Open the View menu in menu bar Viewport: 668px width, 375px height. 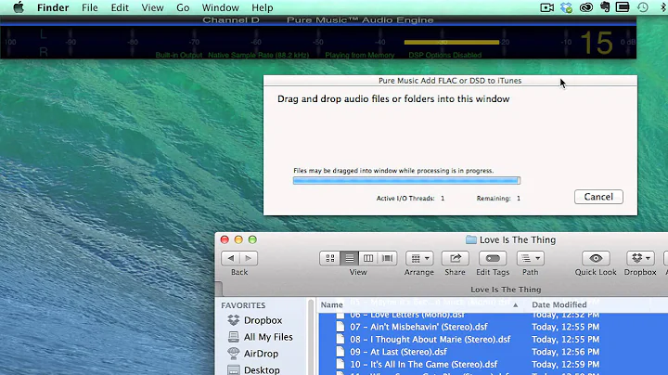tap(152, 7)
